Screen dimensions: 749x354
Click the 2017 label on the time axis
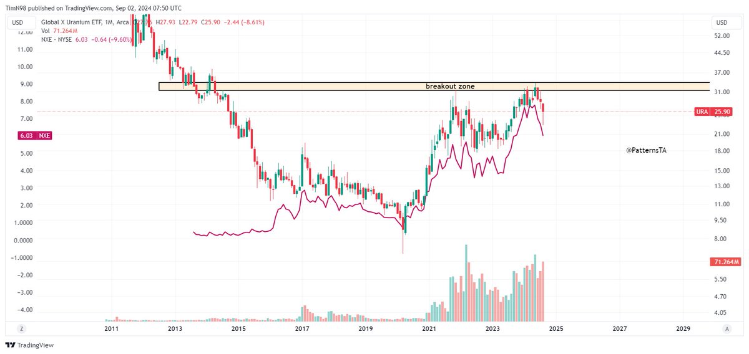[x=301, y=328]
